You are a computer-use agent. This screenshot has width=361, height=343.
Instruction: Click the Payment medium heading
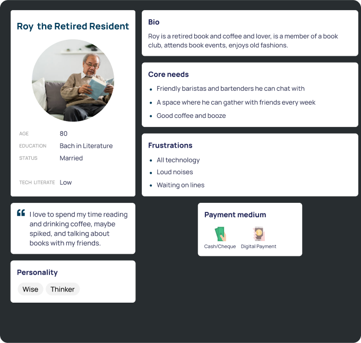click(x=235, y=215)
